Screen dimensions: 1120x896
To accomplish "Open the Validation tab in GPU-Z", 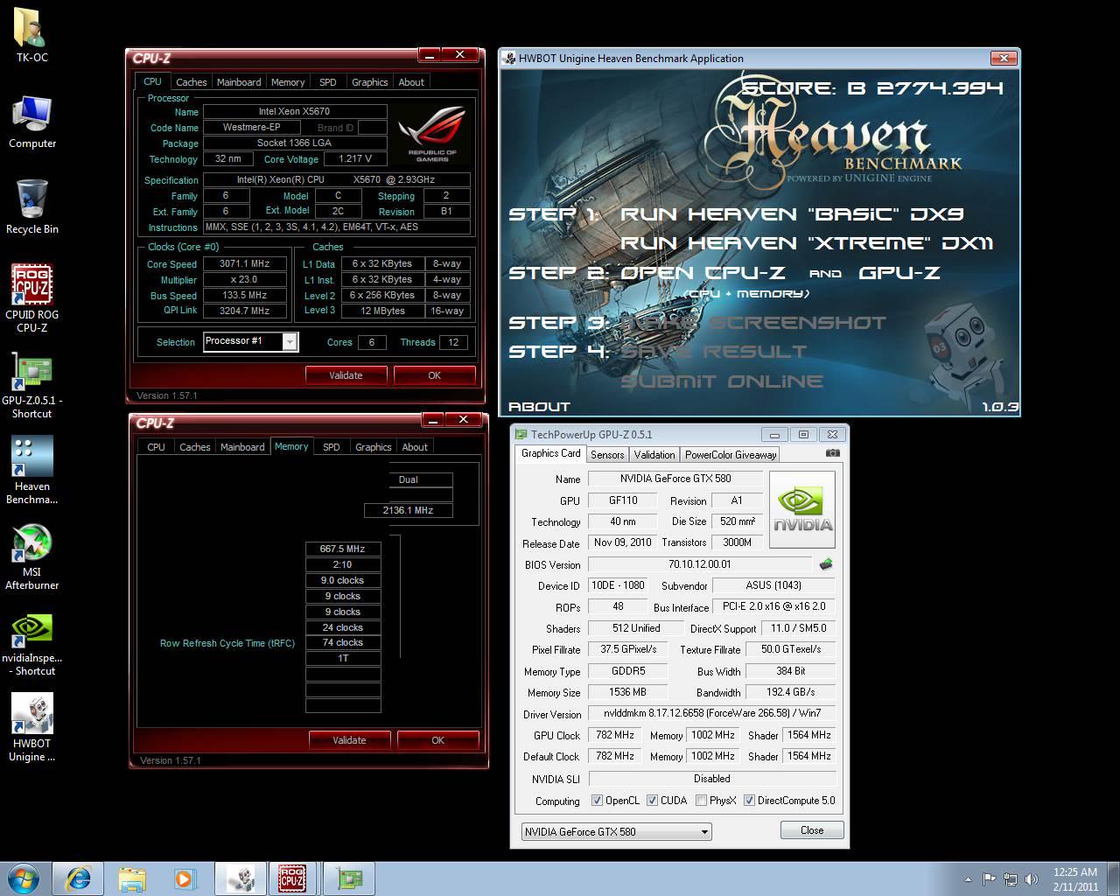I will point(654,454).
